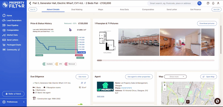This screenshot has width=223, height=107.
Task: Click the Refer a friend button
Action: [13, 94]
